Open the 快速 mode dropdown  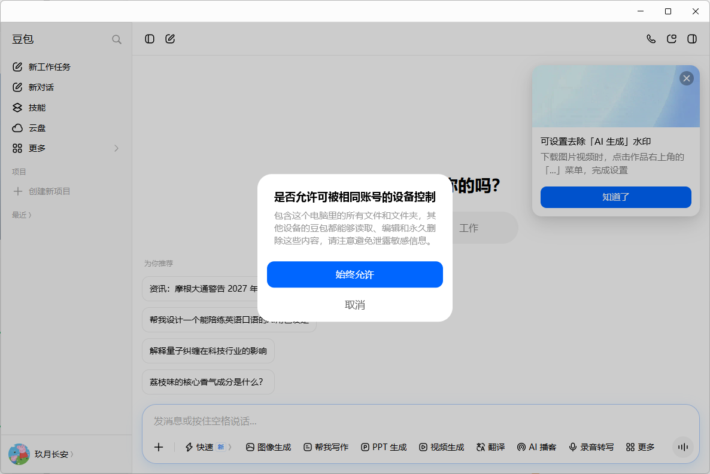pyautogui.click(x=208, y=447)
